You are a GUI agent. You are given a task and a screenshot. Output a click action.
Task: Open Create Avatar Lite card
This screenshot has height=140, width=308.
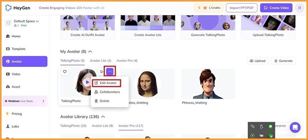click(148, 27)
